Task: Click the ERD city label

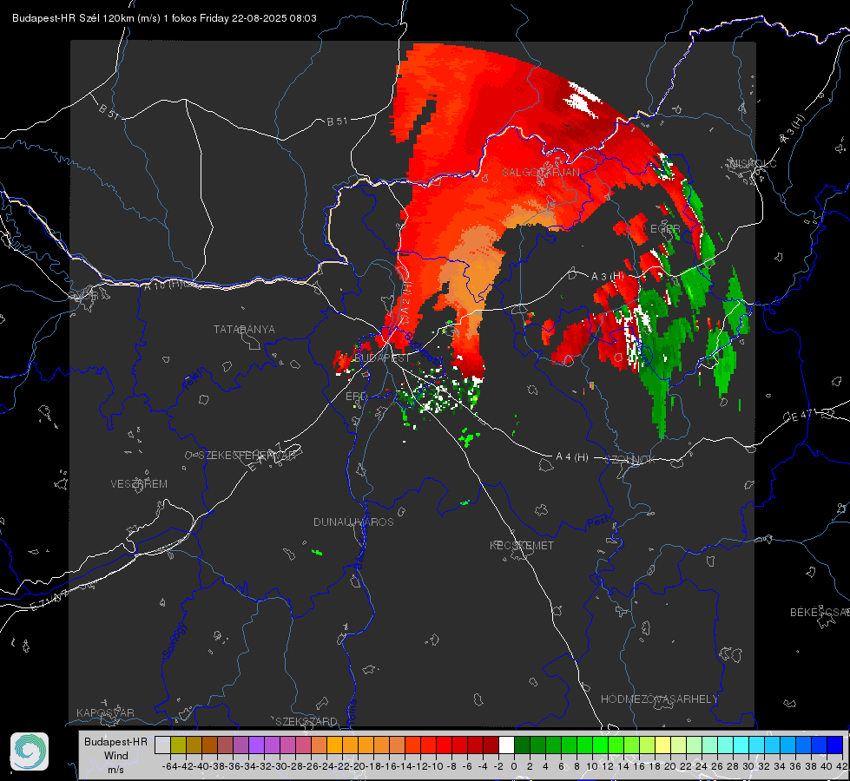Action: (x=357, y=397)
